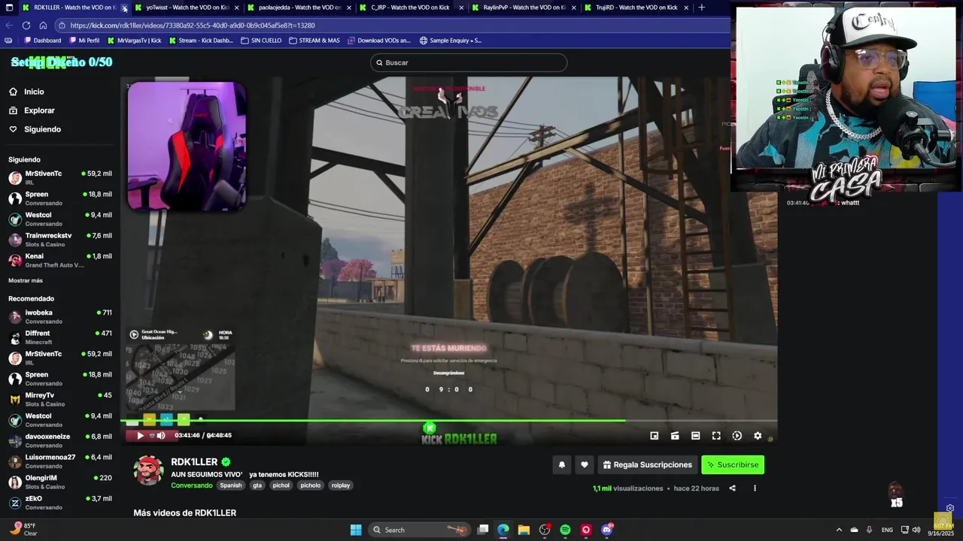The image size is (963, 541).
Task: Open Dashboard bookmark
Action: (43, 41)
